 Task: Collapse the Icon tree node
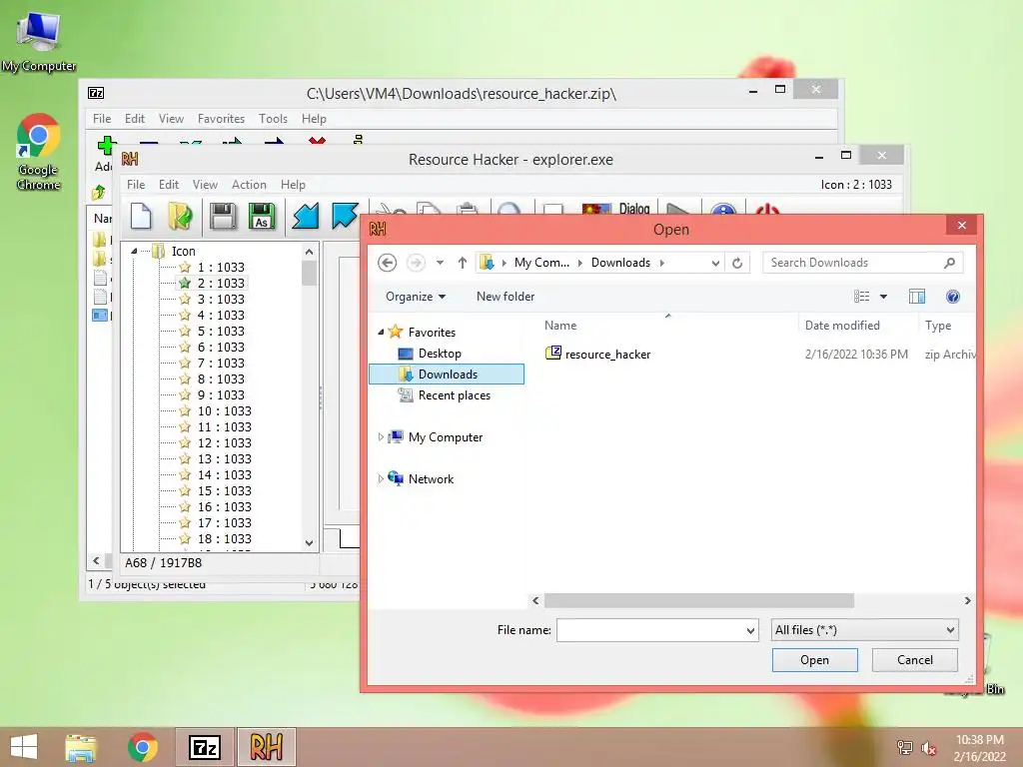click(135, 251)
